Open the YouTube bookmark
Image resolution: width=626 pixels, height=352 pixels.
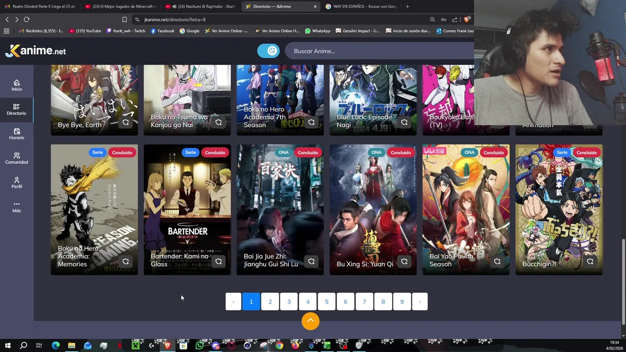(85, 31)
